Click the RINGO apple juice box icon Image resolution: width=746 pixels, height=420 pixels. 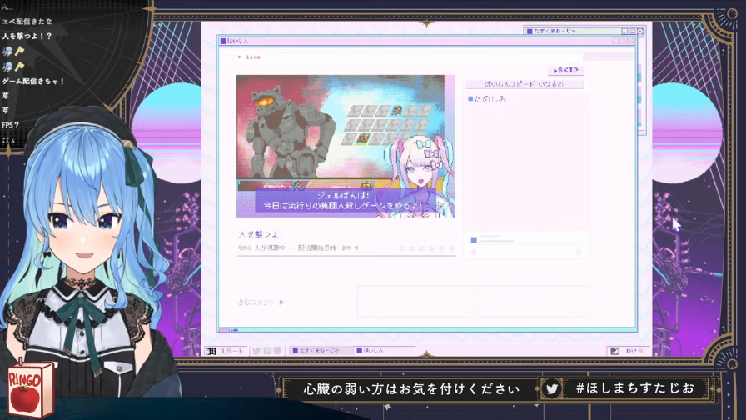31,389
